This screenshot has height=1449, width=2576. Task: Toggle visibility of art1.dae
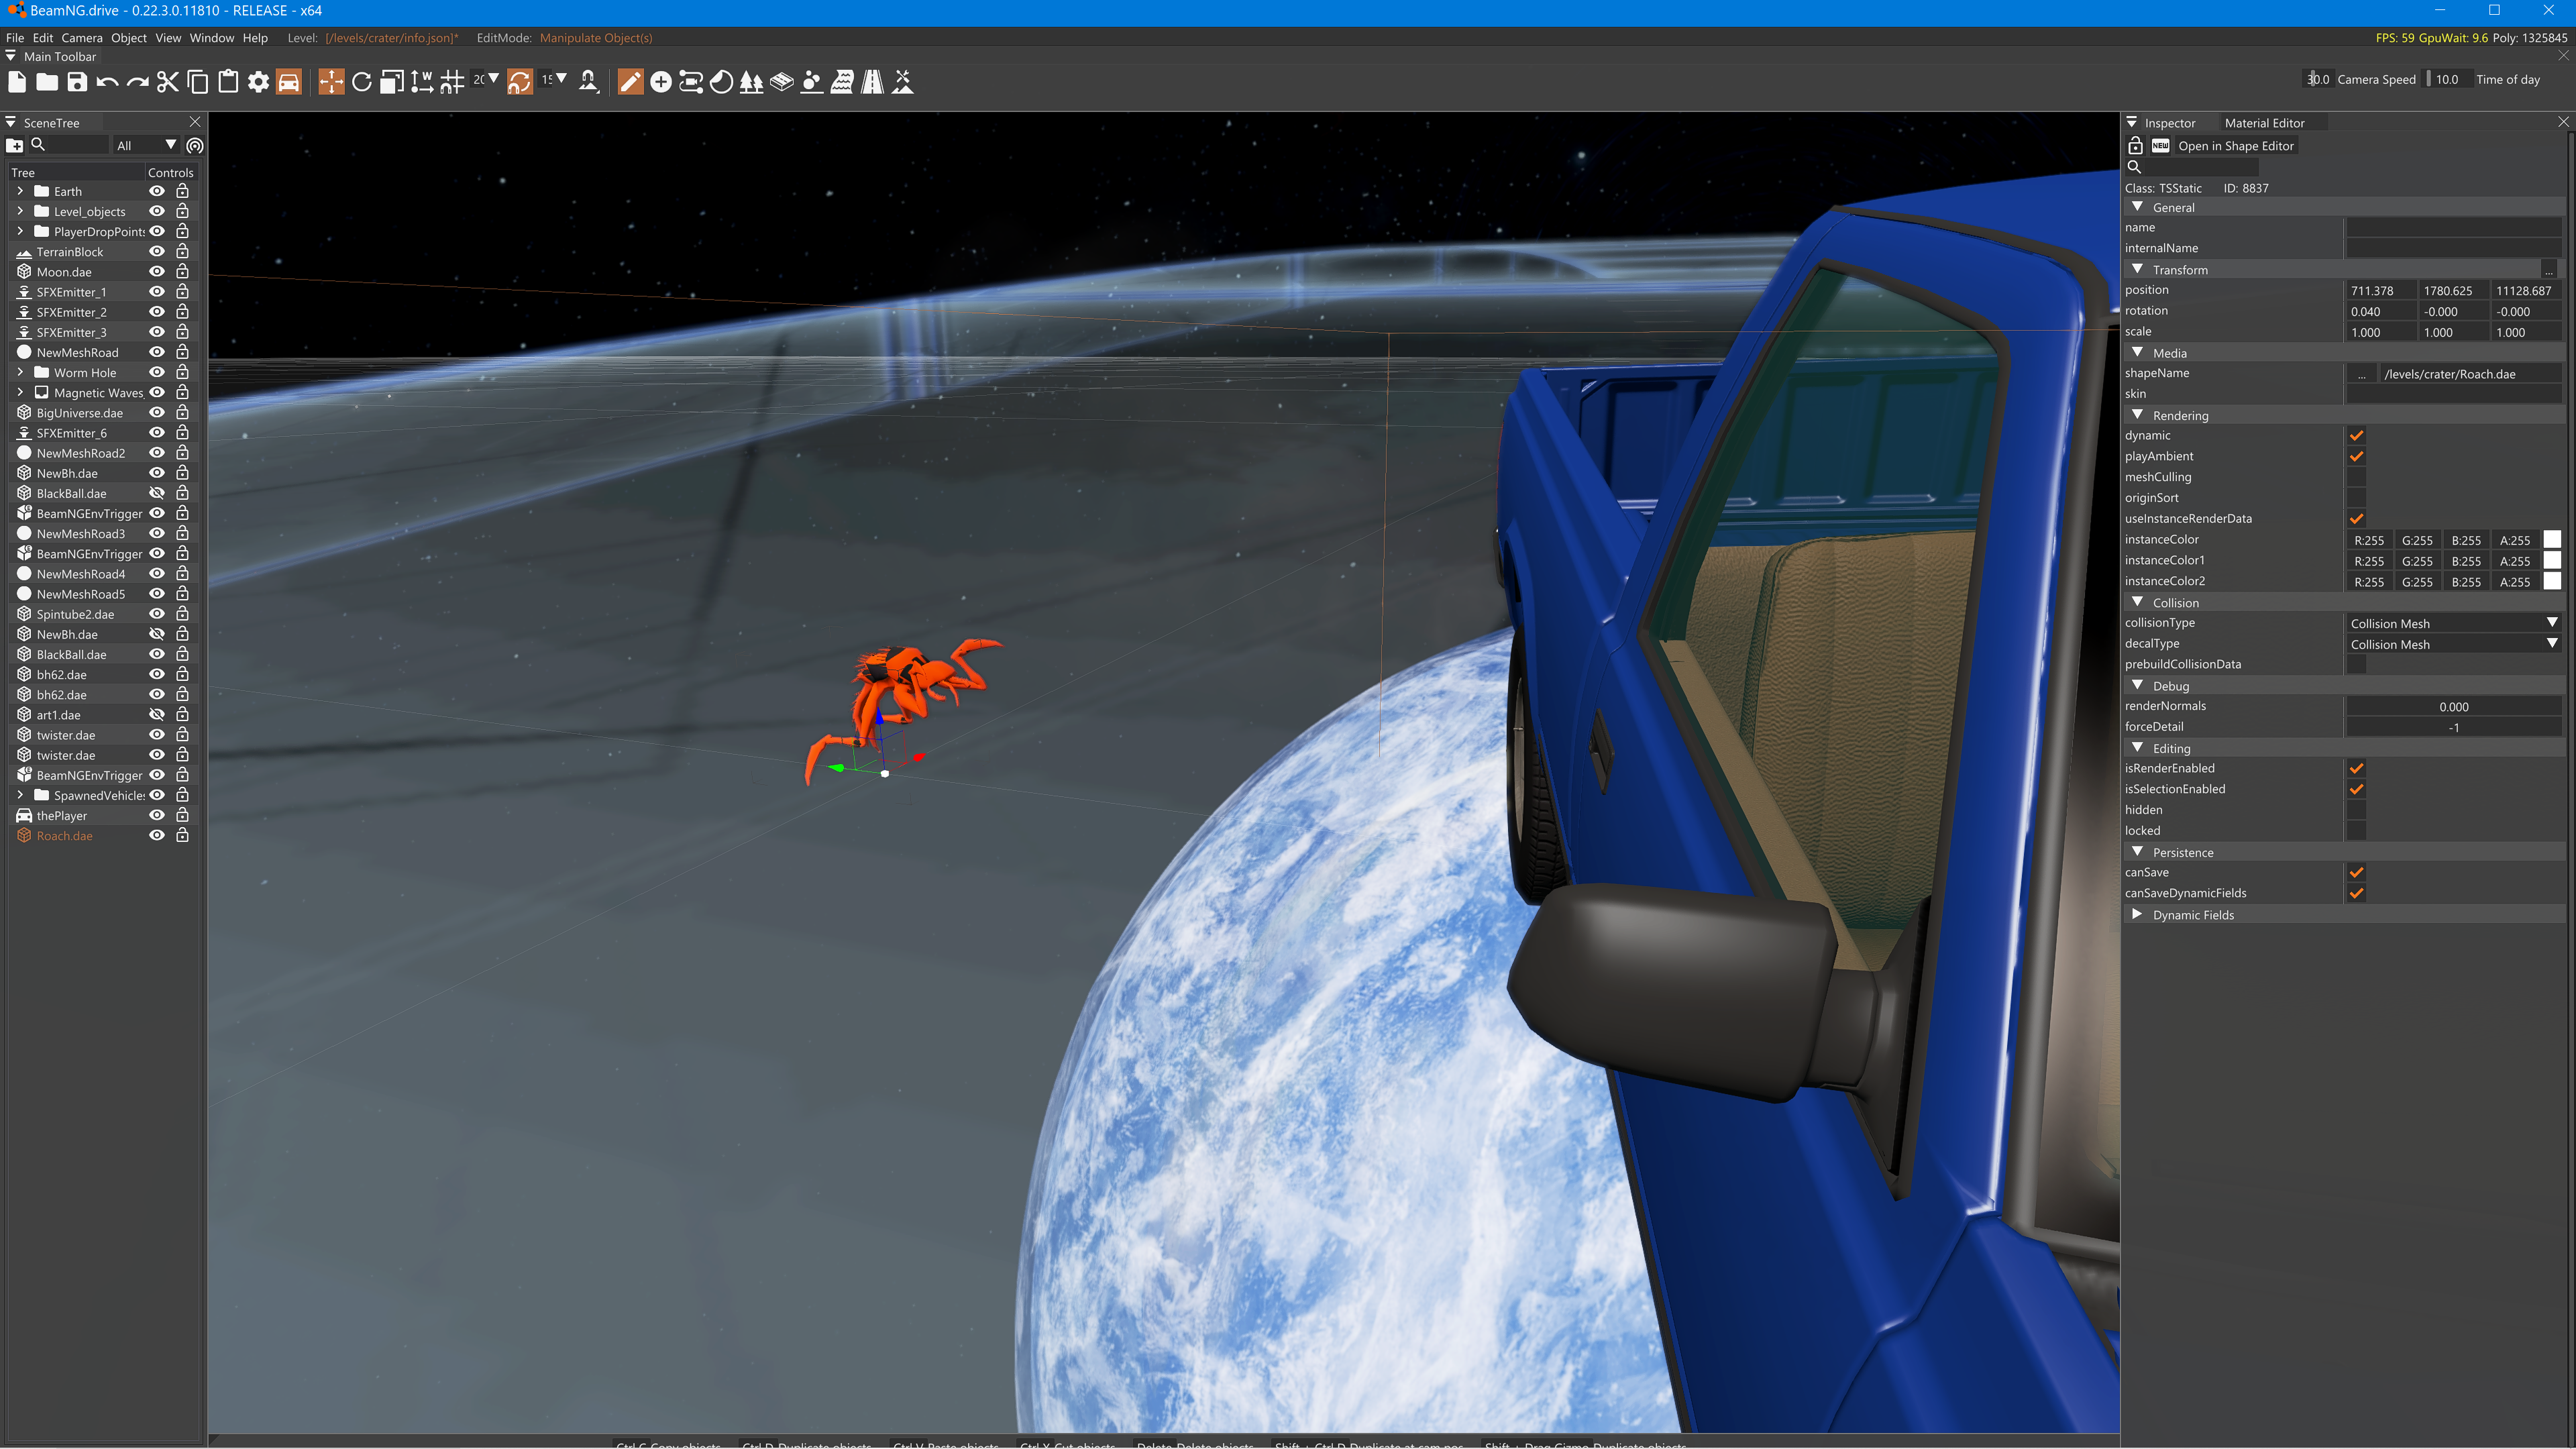pyautogui.click(x=157, y=714)
